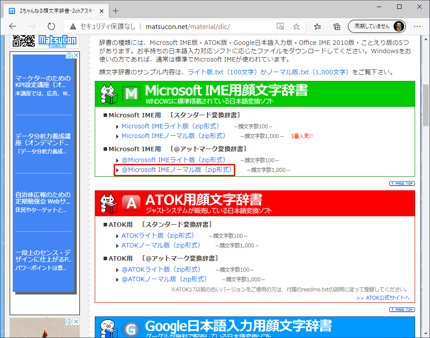Reload the page with the refresh icon
The image size is (430, 338).
(x=51, y=26)
